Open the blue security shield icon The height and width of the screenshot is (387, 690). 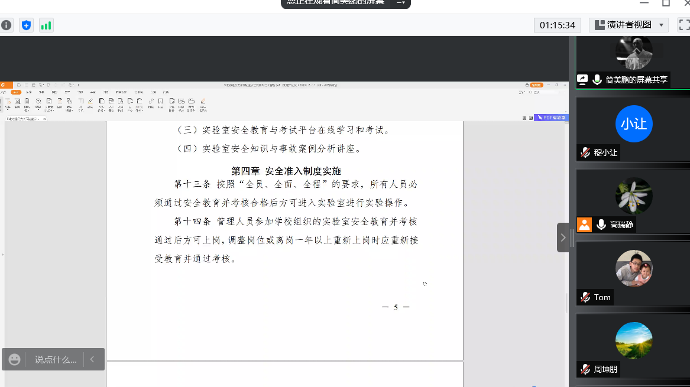pos(26,25)
